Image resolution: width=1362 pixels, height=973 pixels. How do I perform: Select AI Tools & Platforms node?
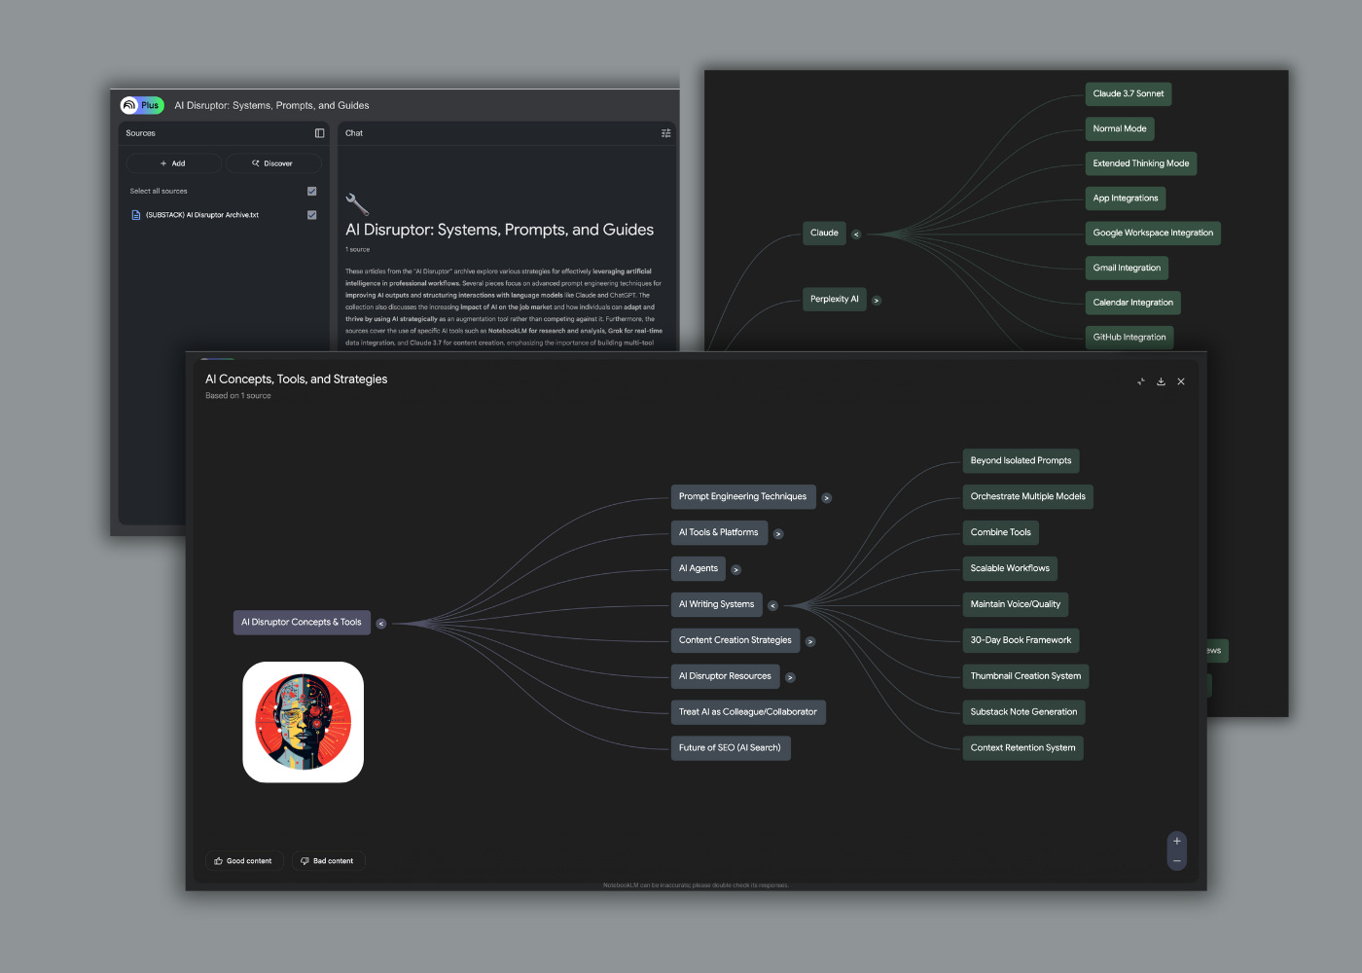(719, 533)
